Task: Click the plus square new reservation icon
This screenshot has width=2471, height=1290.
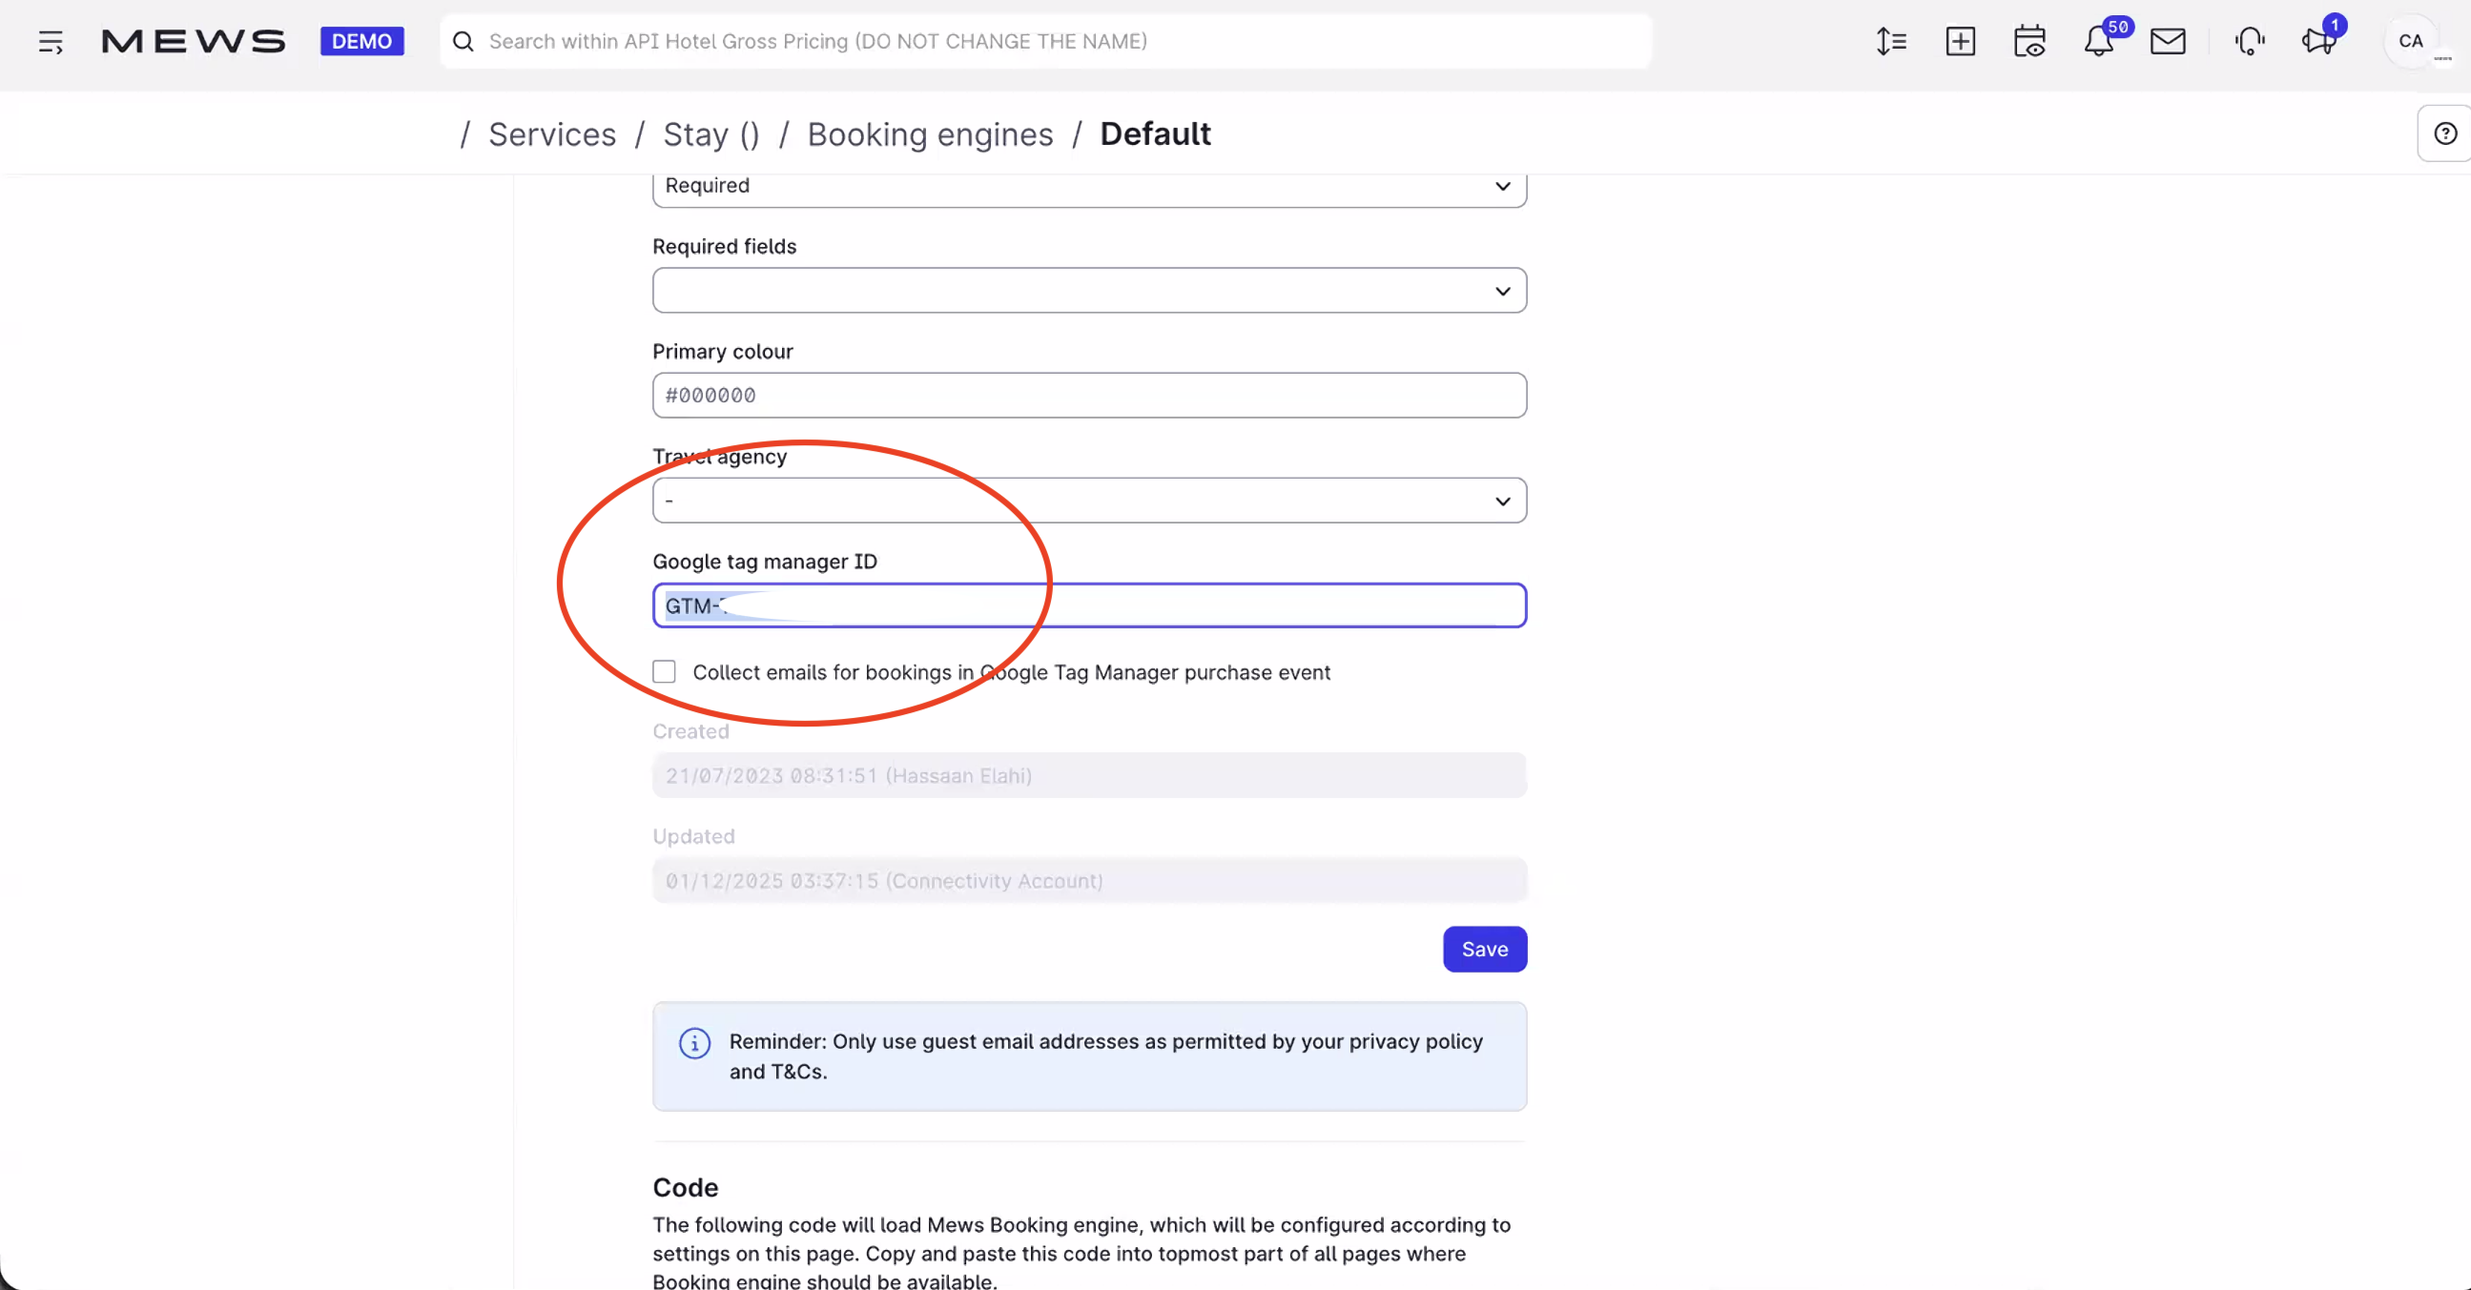Action: 1960,41
